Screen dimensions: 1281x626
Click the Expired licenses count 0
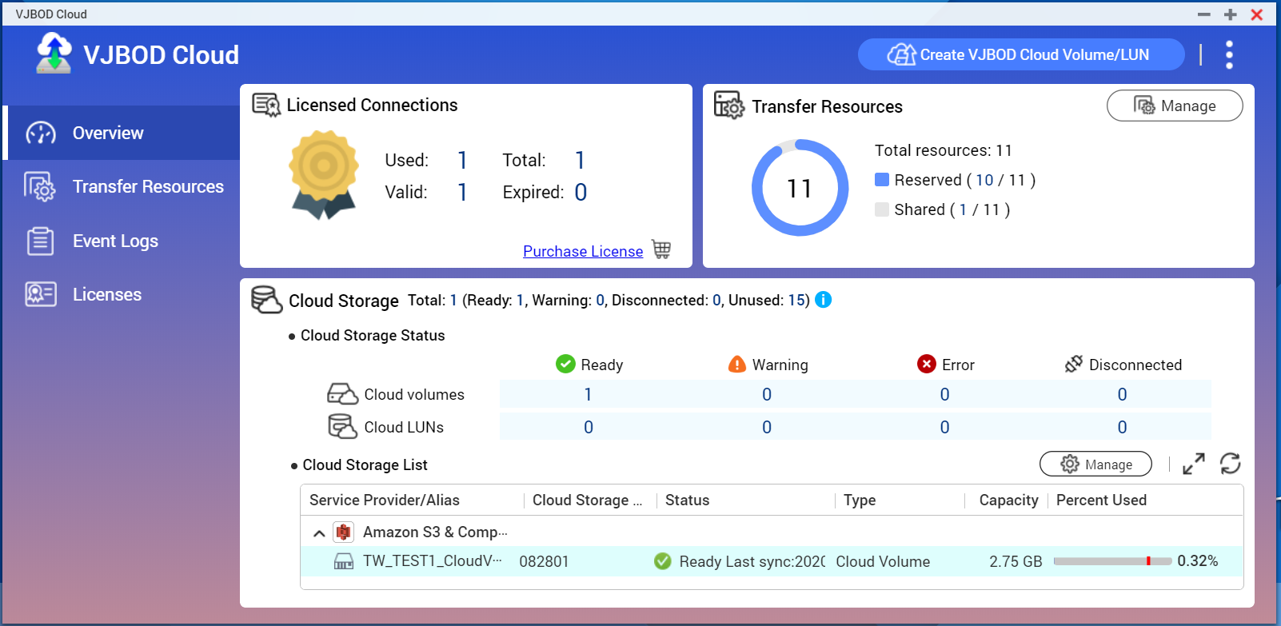(x=581, y=192)
